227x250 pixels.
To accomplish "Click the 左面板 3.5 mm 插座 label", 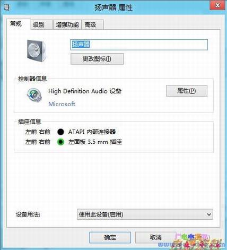I will [95, 142].
